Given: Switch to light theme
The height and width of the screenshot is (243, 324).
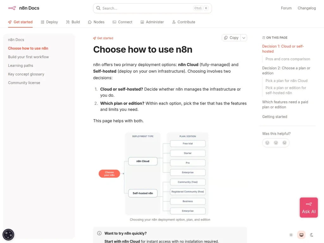Looking at the screenshot, I should coord(291,235).
